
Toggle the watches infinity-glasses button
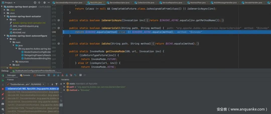pos(61,104)
